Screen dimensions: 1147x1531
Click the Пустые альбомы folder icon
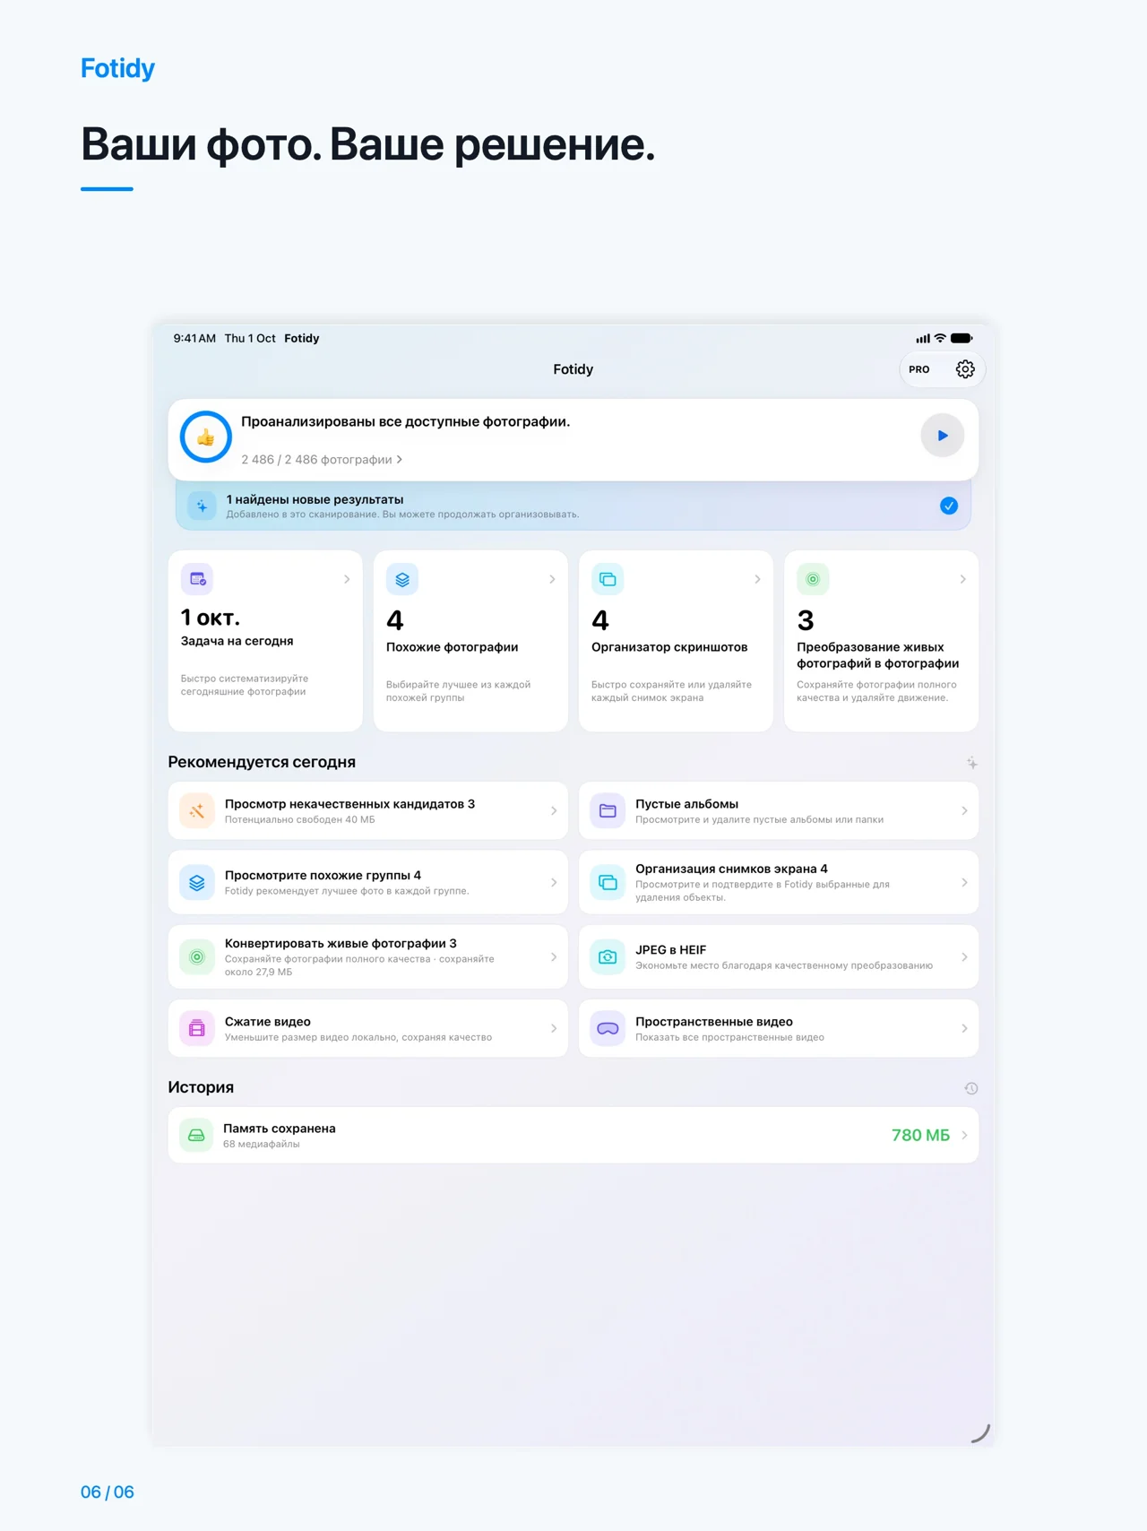608,811
